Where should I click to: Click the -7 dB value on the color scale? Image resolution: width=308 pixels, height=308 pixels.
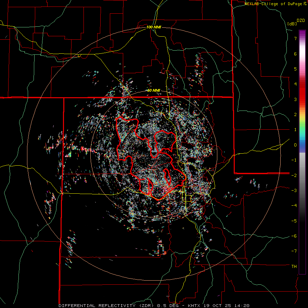(x=294, y=251)
